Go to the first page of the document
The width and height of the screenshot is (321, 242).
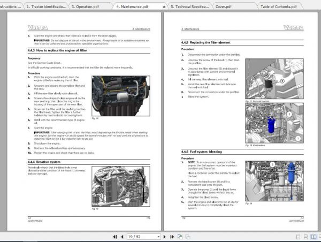[115, 237]
